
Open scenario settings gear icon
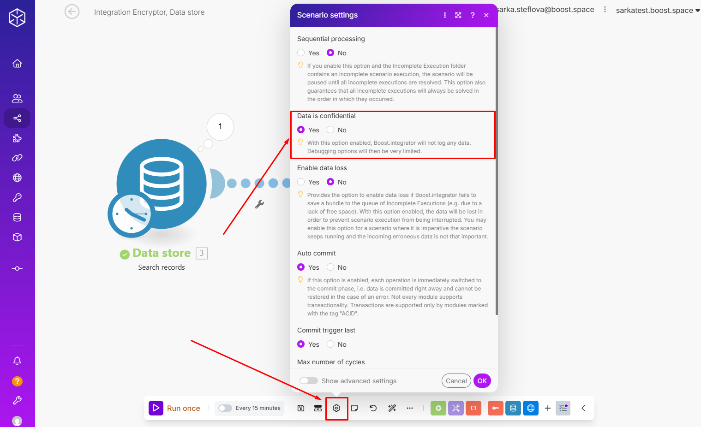(x=336, y=408)
